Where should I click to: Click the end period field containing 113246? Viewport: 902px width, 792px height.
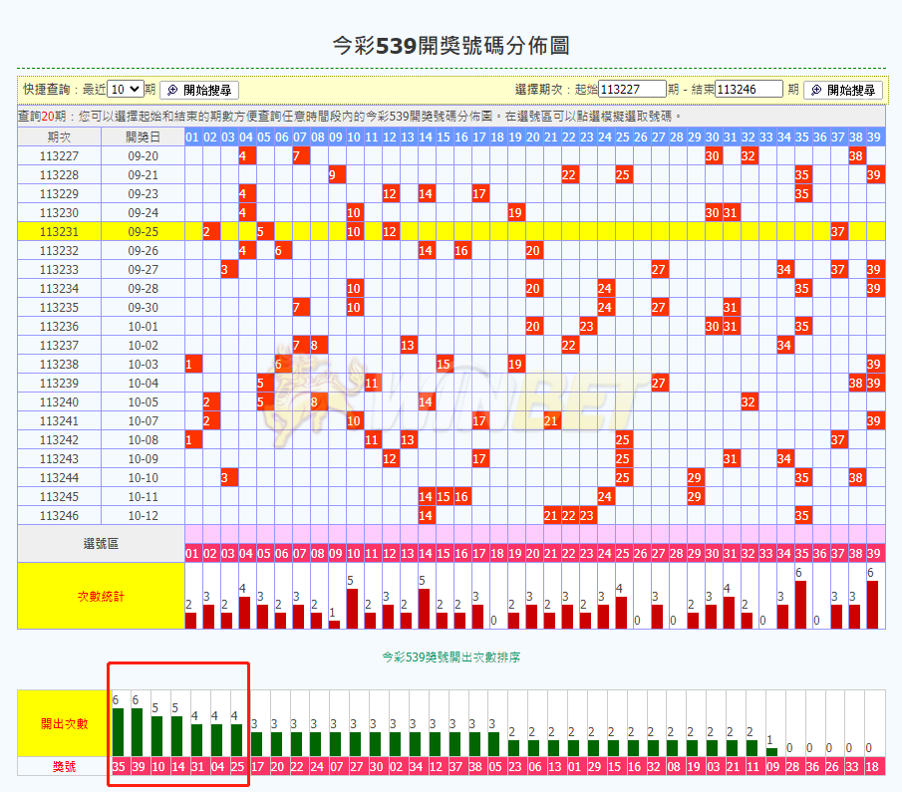[749, 89]
